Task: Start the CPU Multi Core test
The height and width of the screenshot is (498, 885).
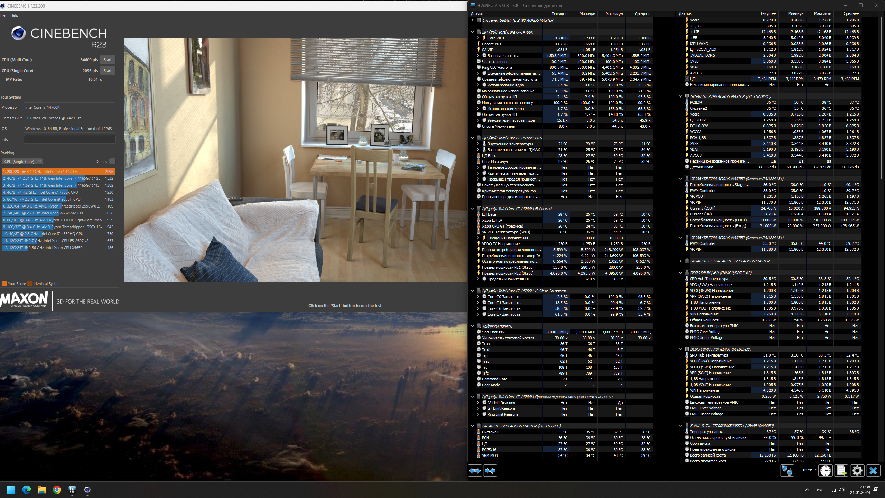Action: (x=108, y=60)
